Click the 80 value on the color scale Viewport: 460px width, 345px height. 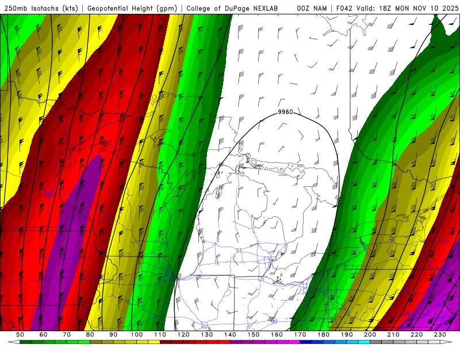point(90,335)
